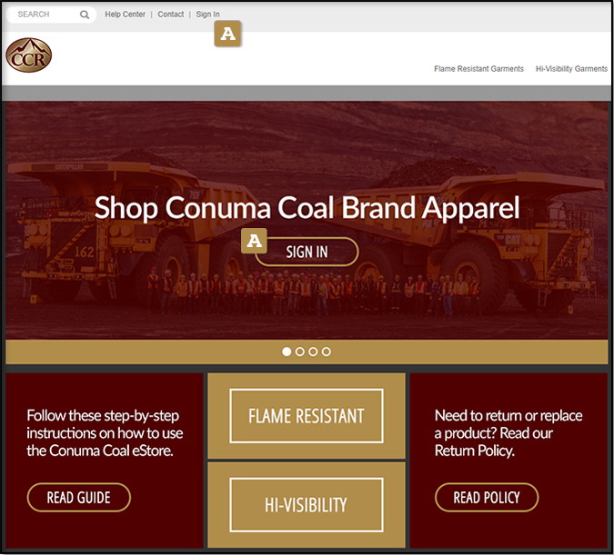This screenshot has width=614, height=555.
Task: Select the third carousel dot
Action: pyautogui.click(x=313, y=352)
